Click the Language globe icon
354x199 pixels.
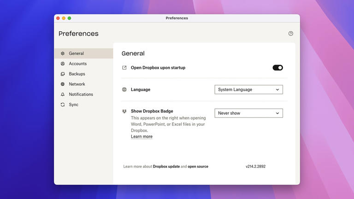click(124, 89)
